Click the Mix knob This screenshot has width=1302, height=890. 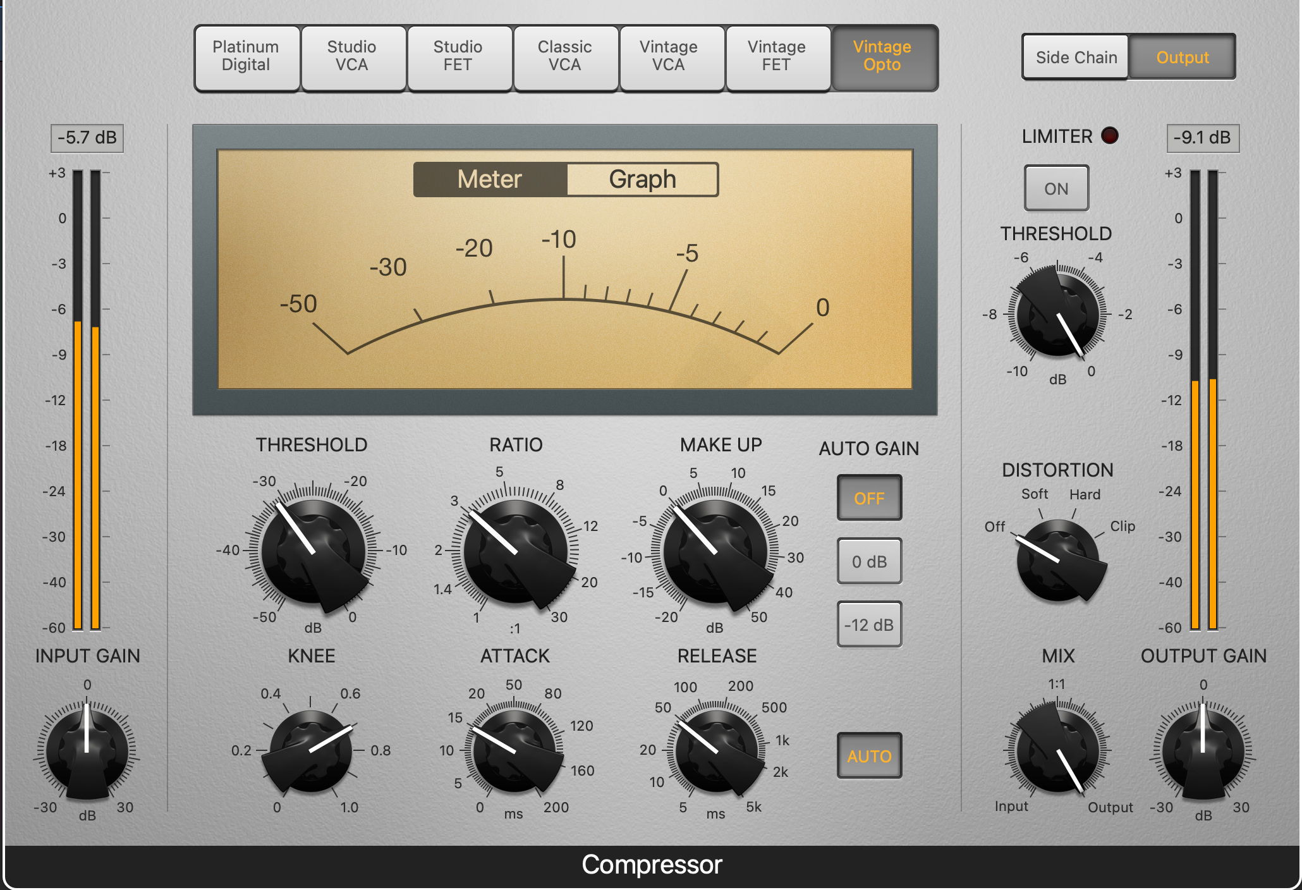(1057, 751)
